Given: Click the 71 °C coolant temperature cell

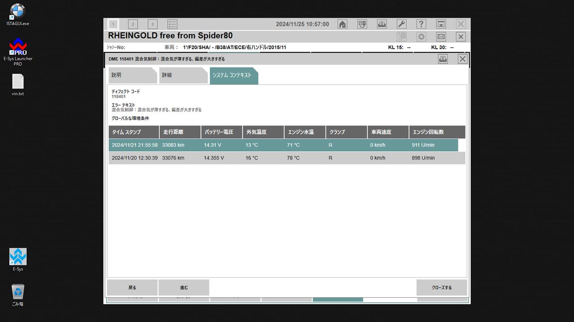Looking at the screenshot, I should [x=293, y=145].
